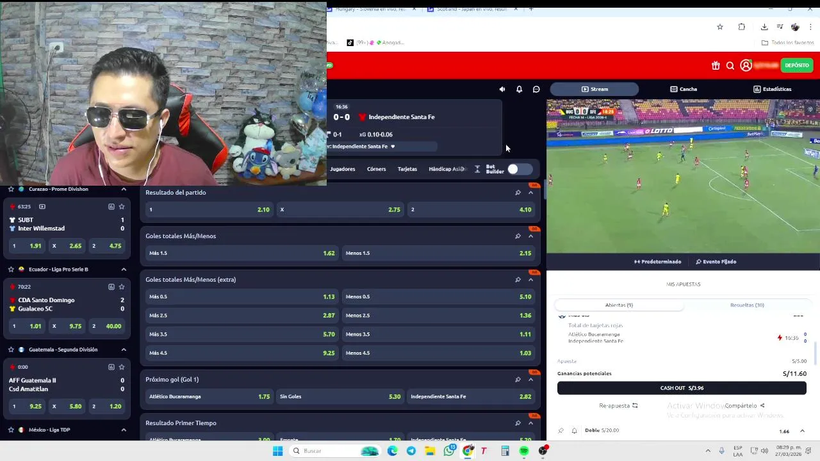Screen dimensions: 820x461
Task: Pin the Próximo gol (Gol 1) market
Action: coord(518,379)
